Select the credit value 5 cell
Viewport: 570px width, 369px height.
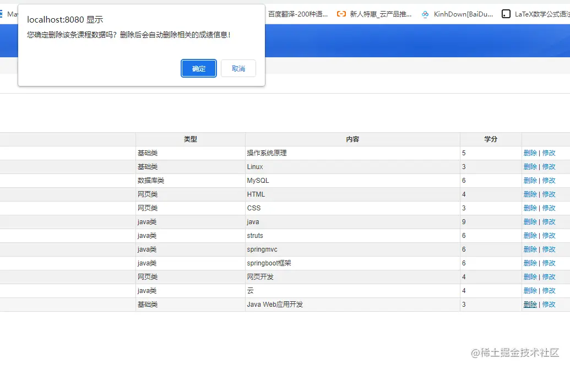coord(491,153)
